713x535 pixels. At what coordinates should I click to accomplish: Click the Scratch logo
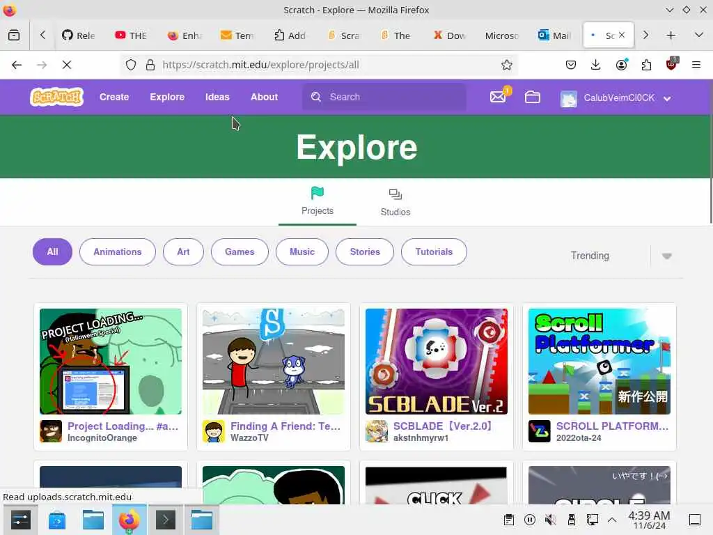pyautogui.click(x=57, y=97)
